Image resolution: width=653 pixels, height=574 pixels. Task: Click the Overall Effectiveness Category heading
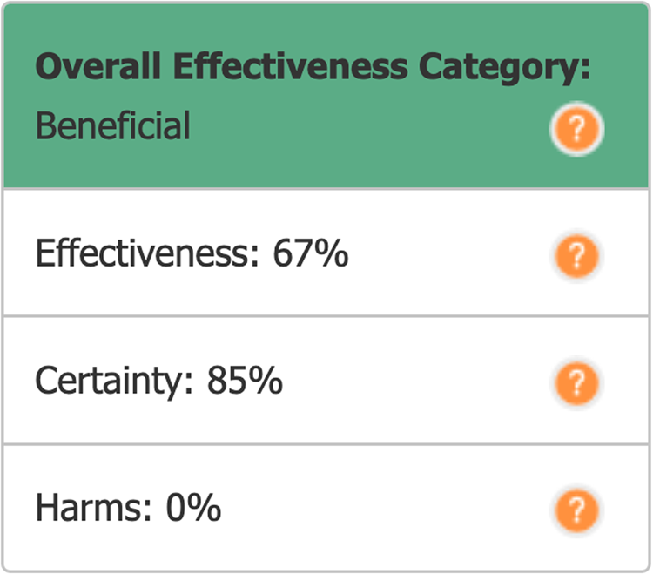point(313,67)
